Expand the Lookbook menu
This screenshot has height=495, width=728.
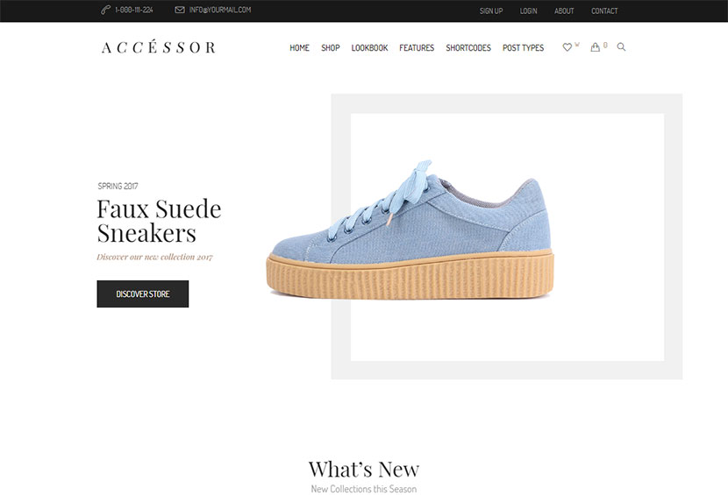(x=369, y=48)
